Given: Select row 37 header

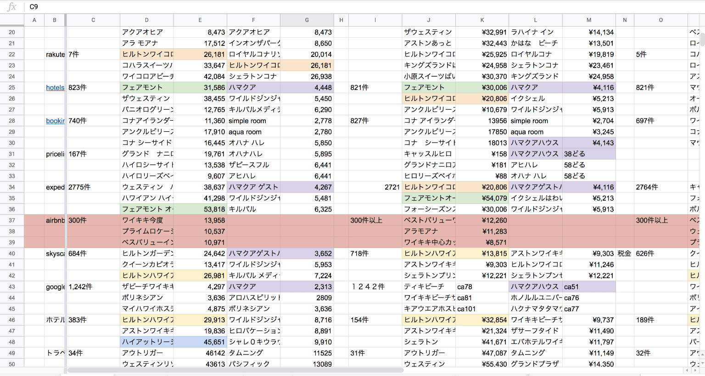Looking at the screenshot, I should click(x=12, y=220).
